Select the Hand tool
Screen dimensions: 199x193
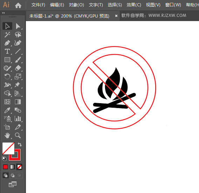pos(7,135)
